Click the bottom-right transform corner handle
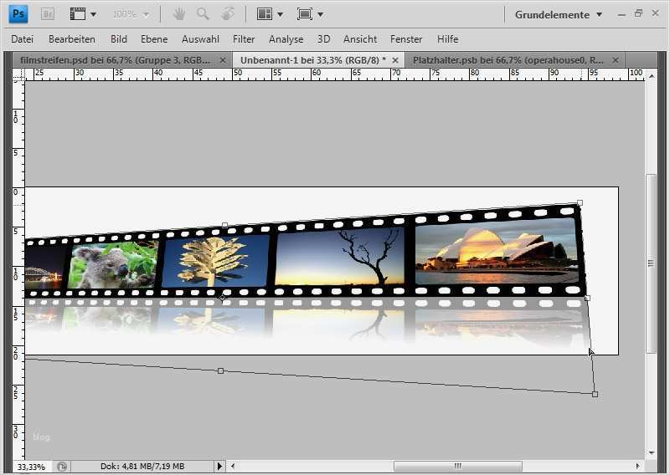Screen dimensions: 670x475 595,395
